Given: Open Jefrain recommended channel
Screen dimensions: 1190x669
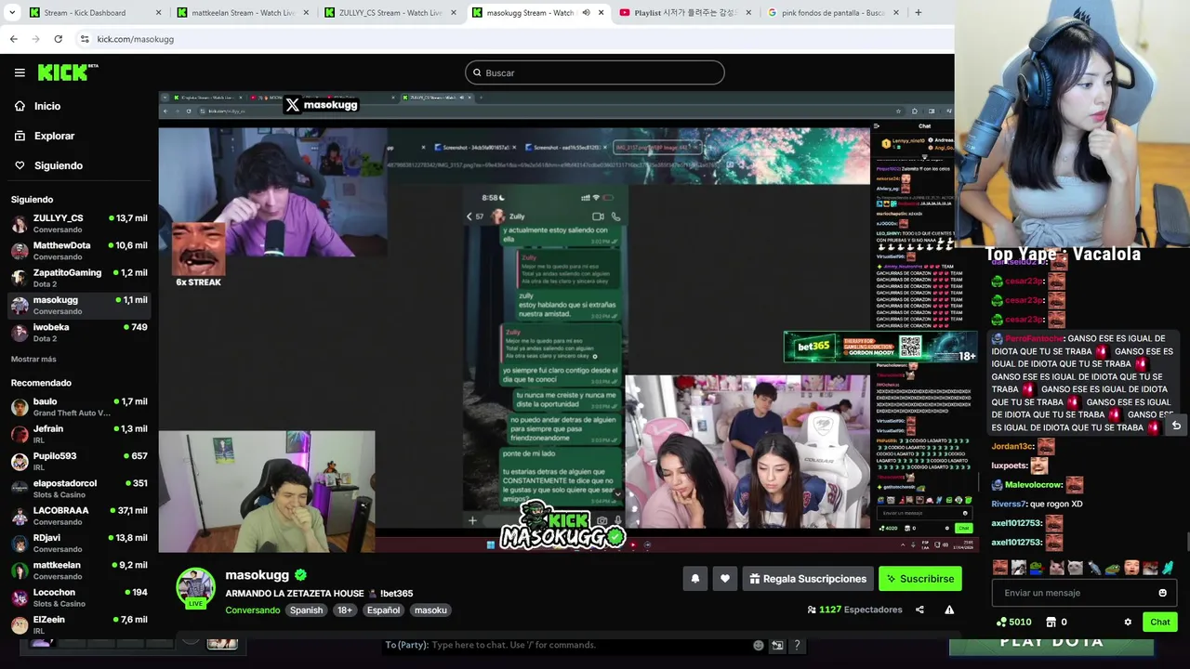Looking at the screenshot, I should pos(79,434).
